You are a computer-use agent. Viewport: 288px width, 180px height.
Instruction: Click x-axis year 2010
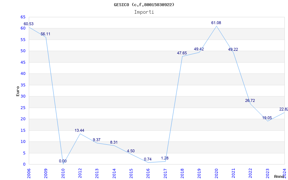coord(63,173)
